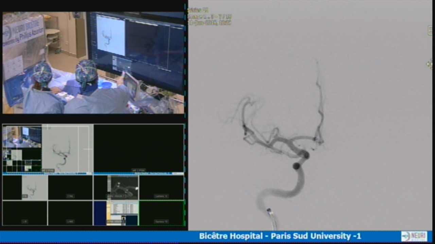The width and height of the screenshot is (435, 244).
Task: Click the catheter tip at bottom of angiogram
Action: click(x=269, y=211)
